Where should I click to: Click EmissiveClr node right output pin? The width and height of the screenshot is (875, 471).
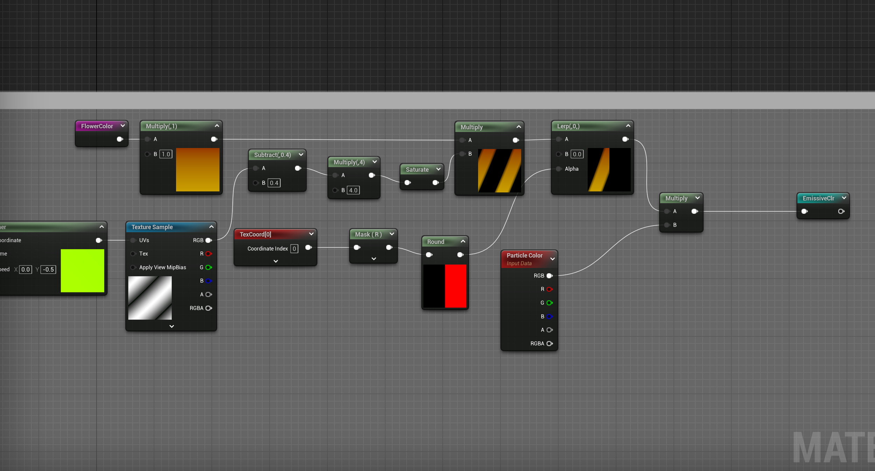(841, 211)
